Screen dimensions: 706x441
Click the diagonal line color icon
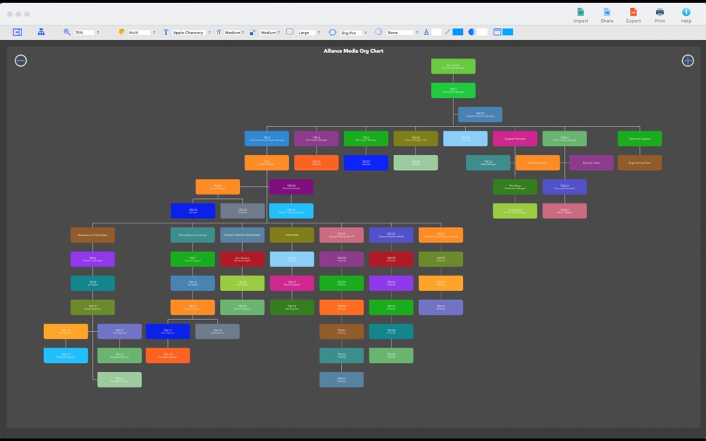[447, 32]
